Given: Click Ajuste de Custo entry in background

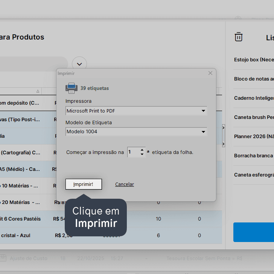Looking at the screenshot, I should coord(29,259).
